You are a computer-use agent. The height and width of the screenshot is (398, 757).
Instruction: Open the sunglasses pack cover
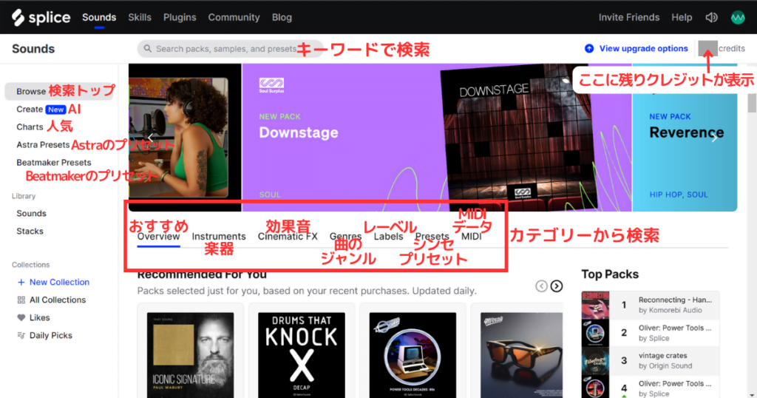pos(521,355)
